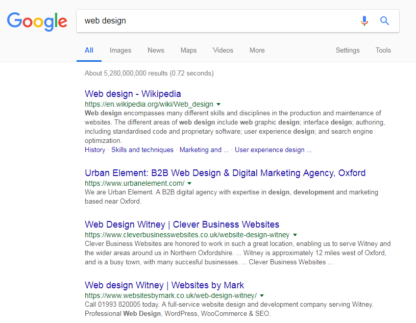Click the green cleverbusinesswebsites.co.uk URL text
The height and width of the screenshot is (323, 416).
click(x=187, y=235)
